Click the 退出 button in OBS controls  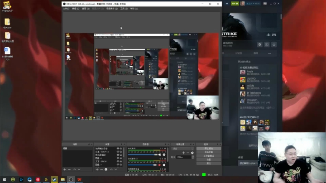[209, 164]
